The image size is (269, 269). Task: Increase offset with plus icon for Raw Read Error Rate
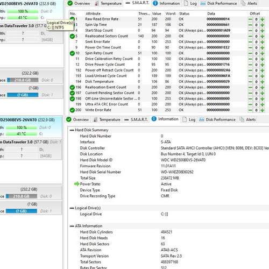pos(263,19)
